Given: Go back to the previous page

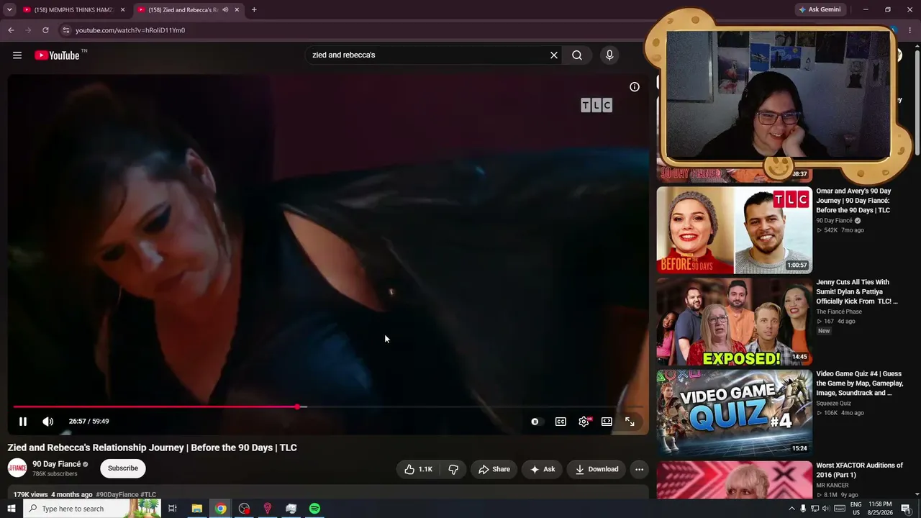Looking at the screenshot, I should click(x=11, y=30).
